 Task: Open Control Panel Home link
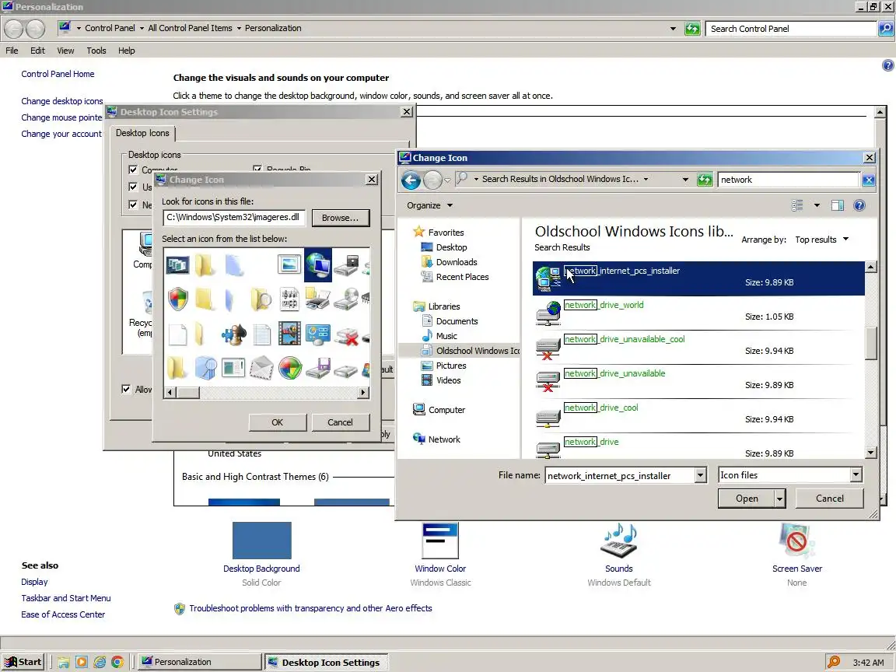click(x=58, y=74)
